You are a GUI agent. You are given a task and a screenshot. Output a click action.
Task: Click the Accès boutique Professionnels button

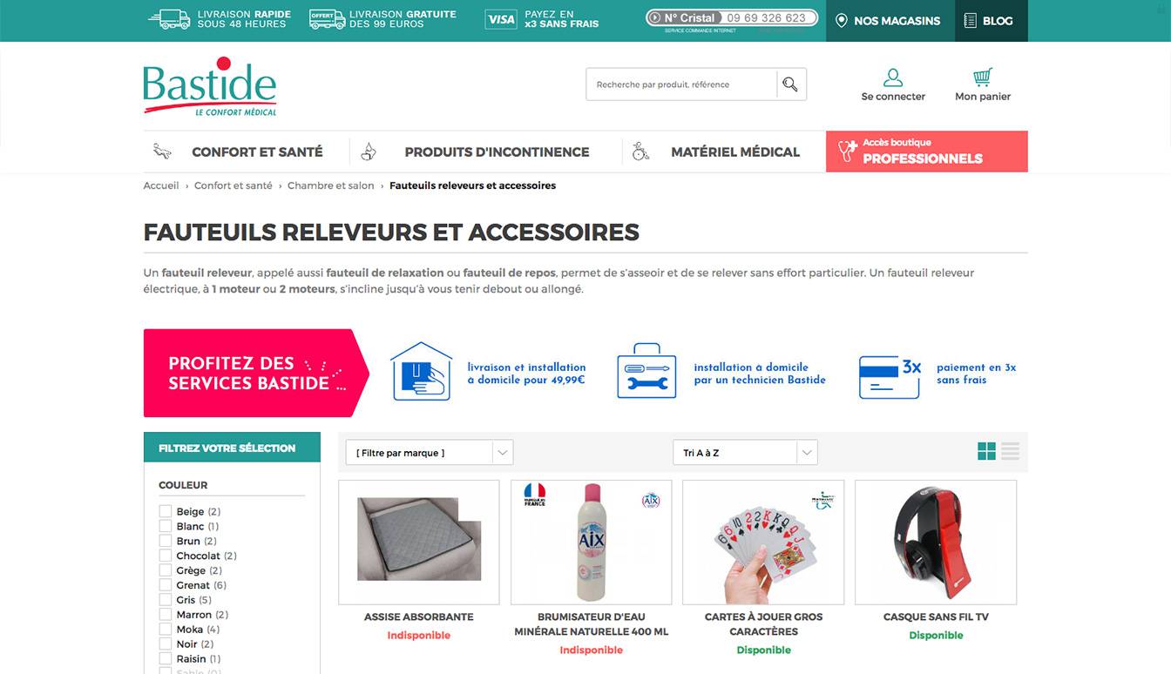coord(927,152)
